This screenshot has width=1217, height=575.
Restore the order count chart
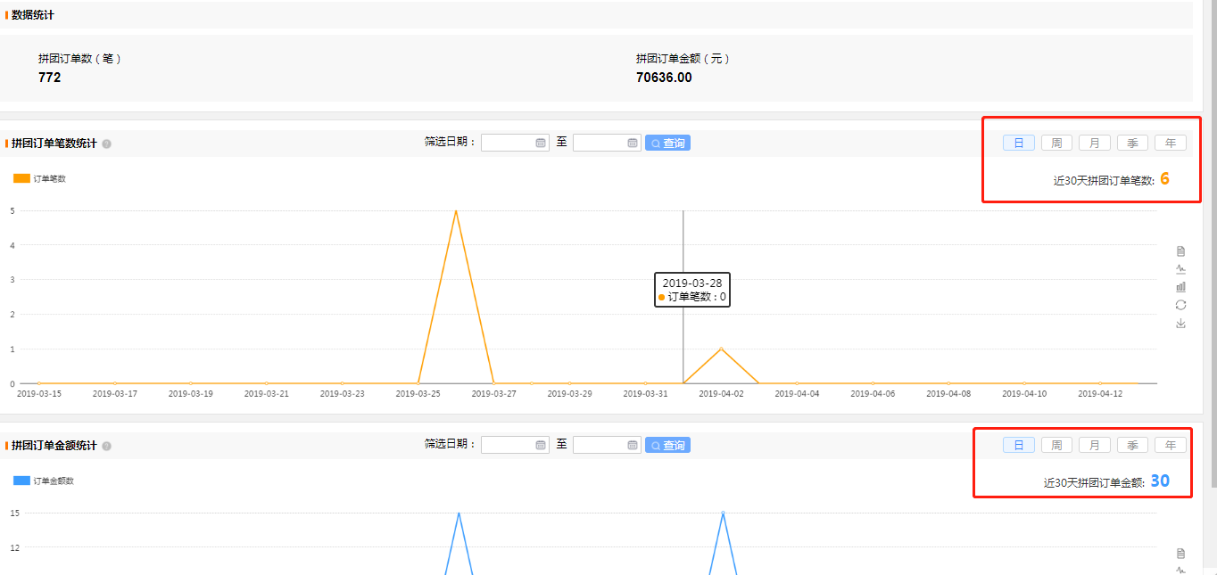pyautogui.click(x=1180, y=305)
